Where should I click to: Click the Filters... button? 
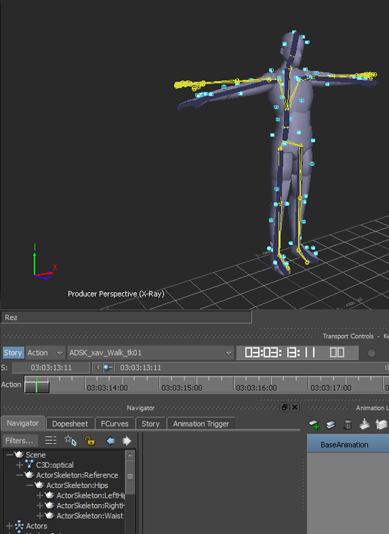coord(19,440)
